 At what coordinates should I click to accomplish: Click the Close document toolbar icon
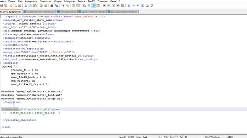[10, 6]
